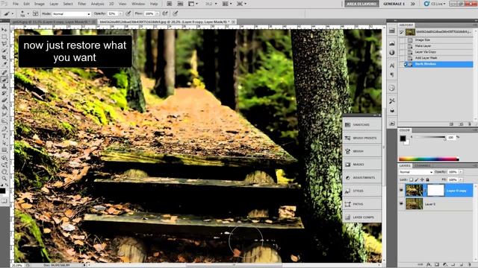Open the tool preset picker arrow

click(x=12, y=13)
